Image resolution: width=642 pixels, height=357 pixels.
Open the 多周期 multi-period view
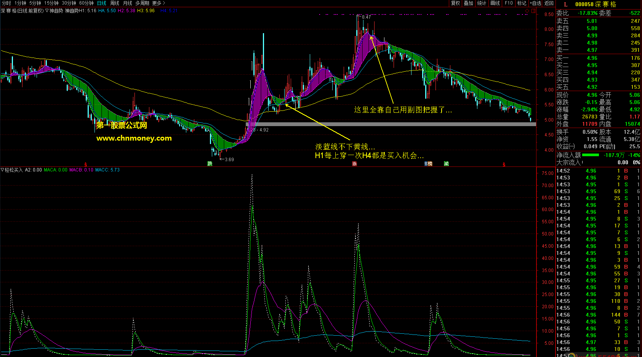point(142,3)
